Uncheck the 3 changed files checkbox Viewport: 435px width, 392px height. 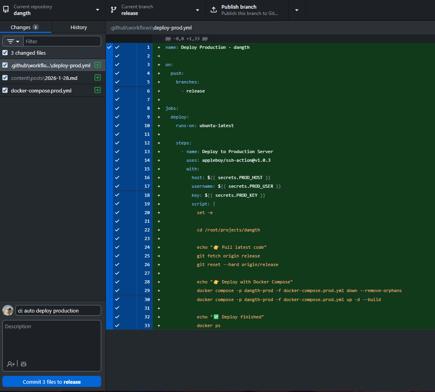[x=5, y=53]
